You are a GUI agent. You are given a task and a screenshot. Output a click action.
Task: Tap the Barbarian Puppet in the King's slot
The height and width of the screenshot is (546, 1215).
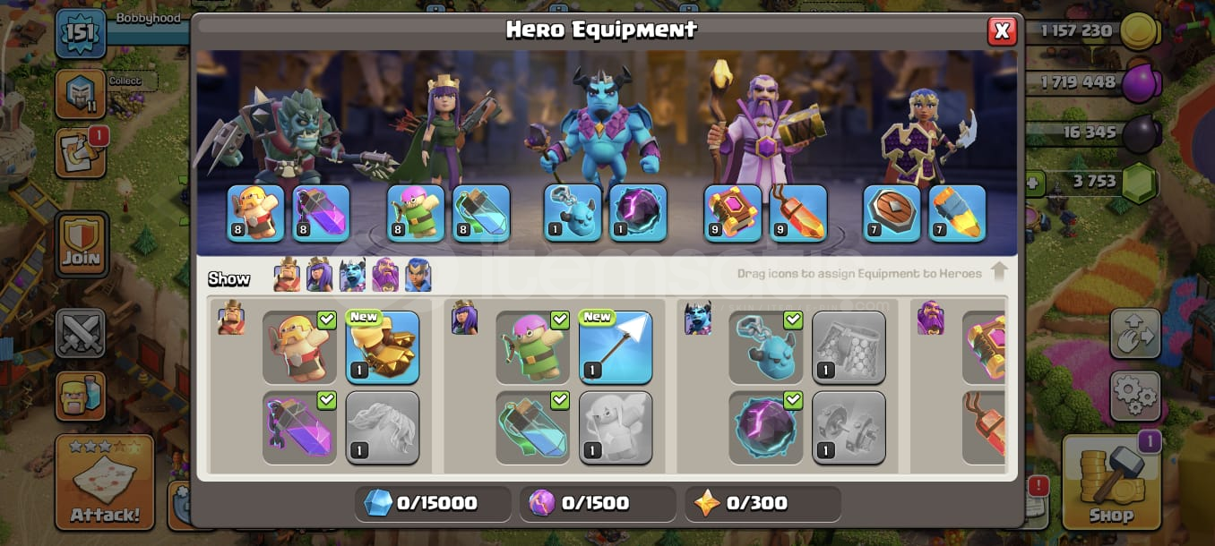tap(255, 213)
